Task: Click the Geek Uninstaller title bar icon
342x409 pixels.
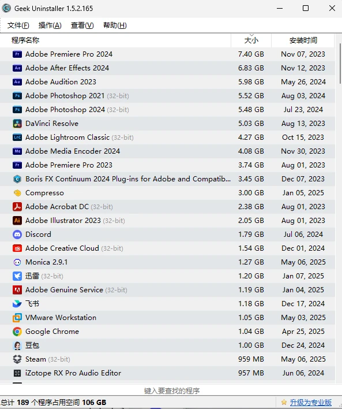Action: pyautogui.click(x=6, y=8)
